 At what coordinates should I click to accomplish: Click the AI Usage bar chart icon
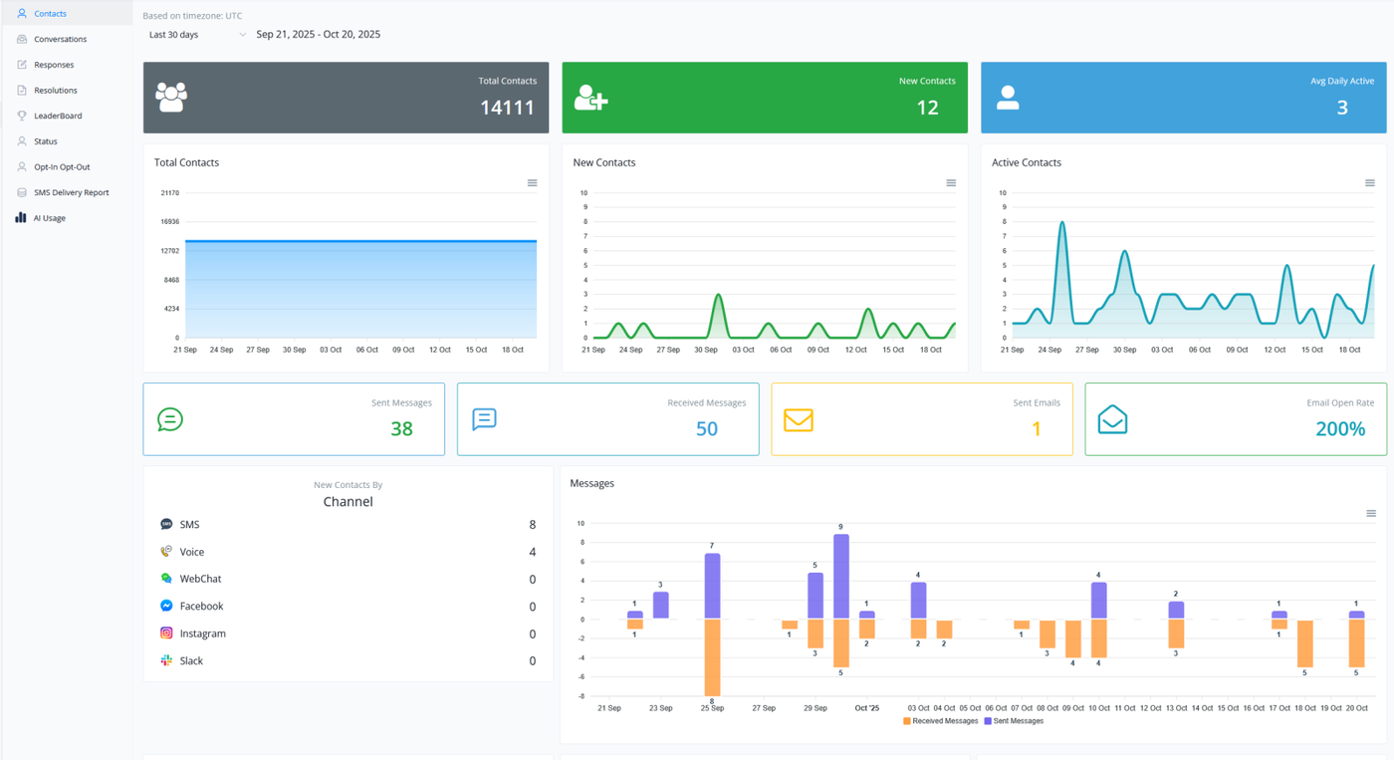pyautogui.click(x=21, y=217)
